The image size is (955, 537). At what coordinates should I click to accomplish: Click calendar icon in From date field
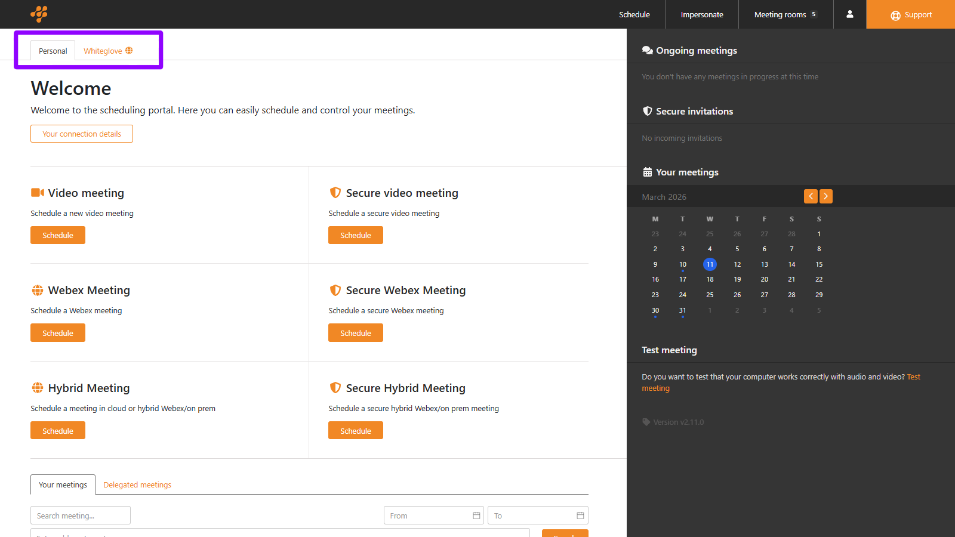(x=476, y=516)
